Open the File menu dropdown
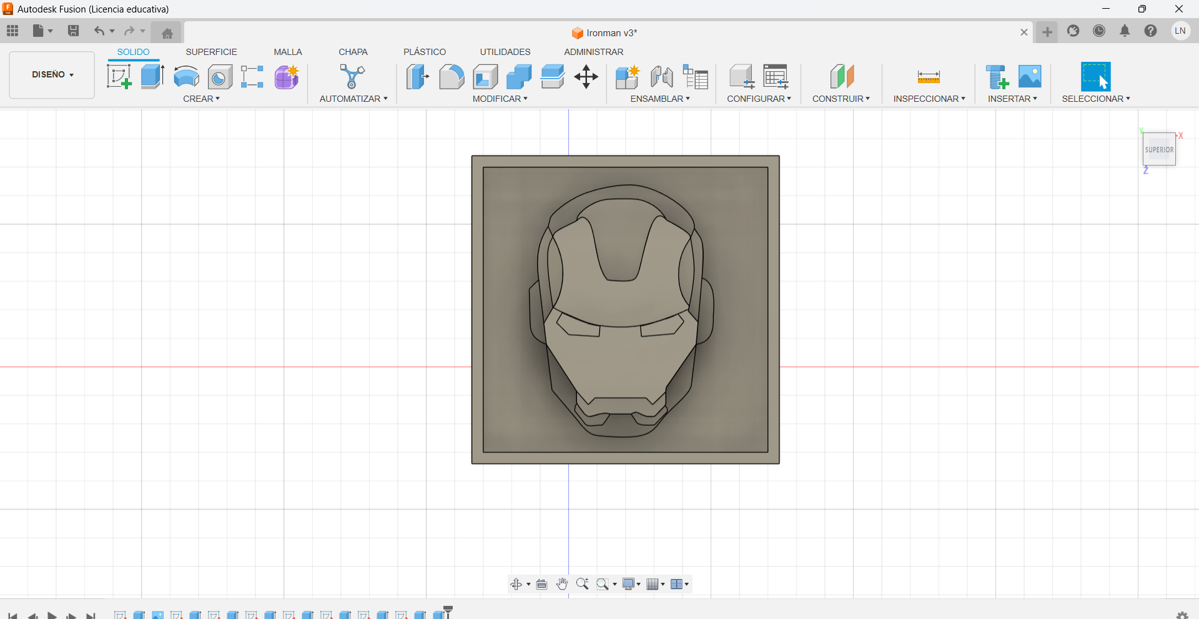The height and width of the screenshot is (619, 1199). [x=42, y=31]
